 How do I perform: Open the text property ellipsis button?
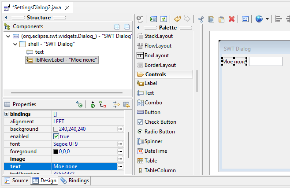pos(120,166)
